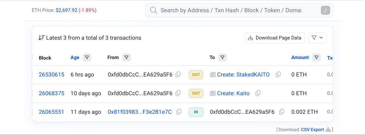
Task: Click the slash shortcut icon in search bar
Action: pos(325,11)
